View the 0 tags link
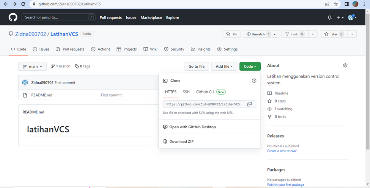Image resolution: width=370 pixels, height=188 pixels. 83,66
